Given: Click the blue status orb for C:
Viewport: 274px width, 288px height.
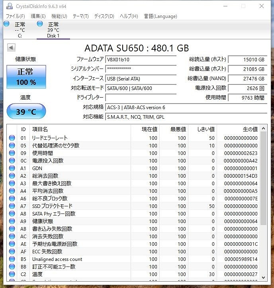Looking at the screenshot, I should click(7, 24).
